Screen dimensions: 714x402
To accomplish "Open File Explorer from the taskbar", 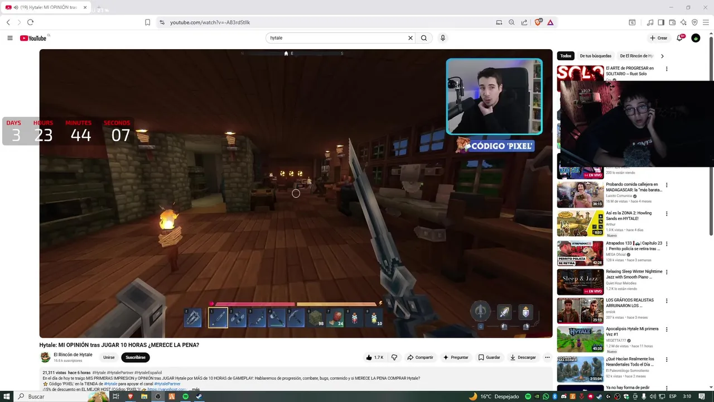I will [x=144, y=396].
